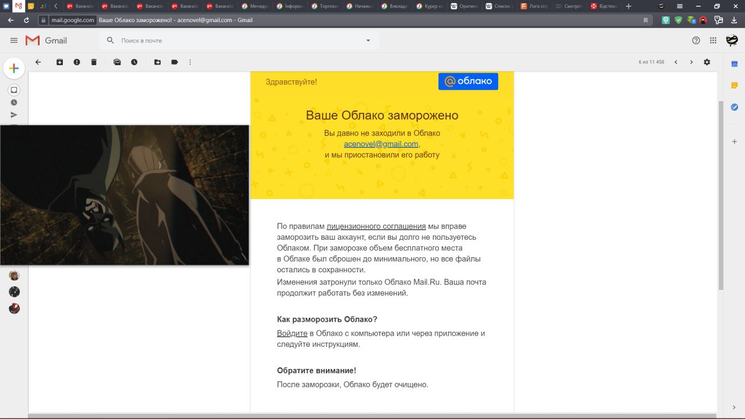Switch to the Менедж browser tab
The image size is (745, 419).
[x=256, y=6]
